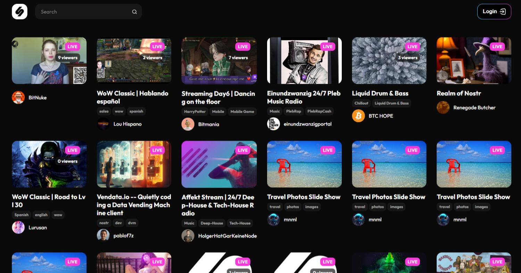Open the Liquid Drum & Bass snowy forest thumbnail
521x273 pixels.
pyautogui.click(x=389, y=61)
